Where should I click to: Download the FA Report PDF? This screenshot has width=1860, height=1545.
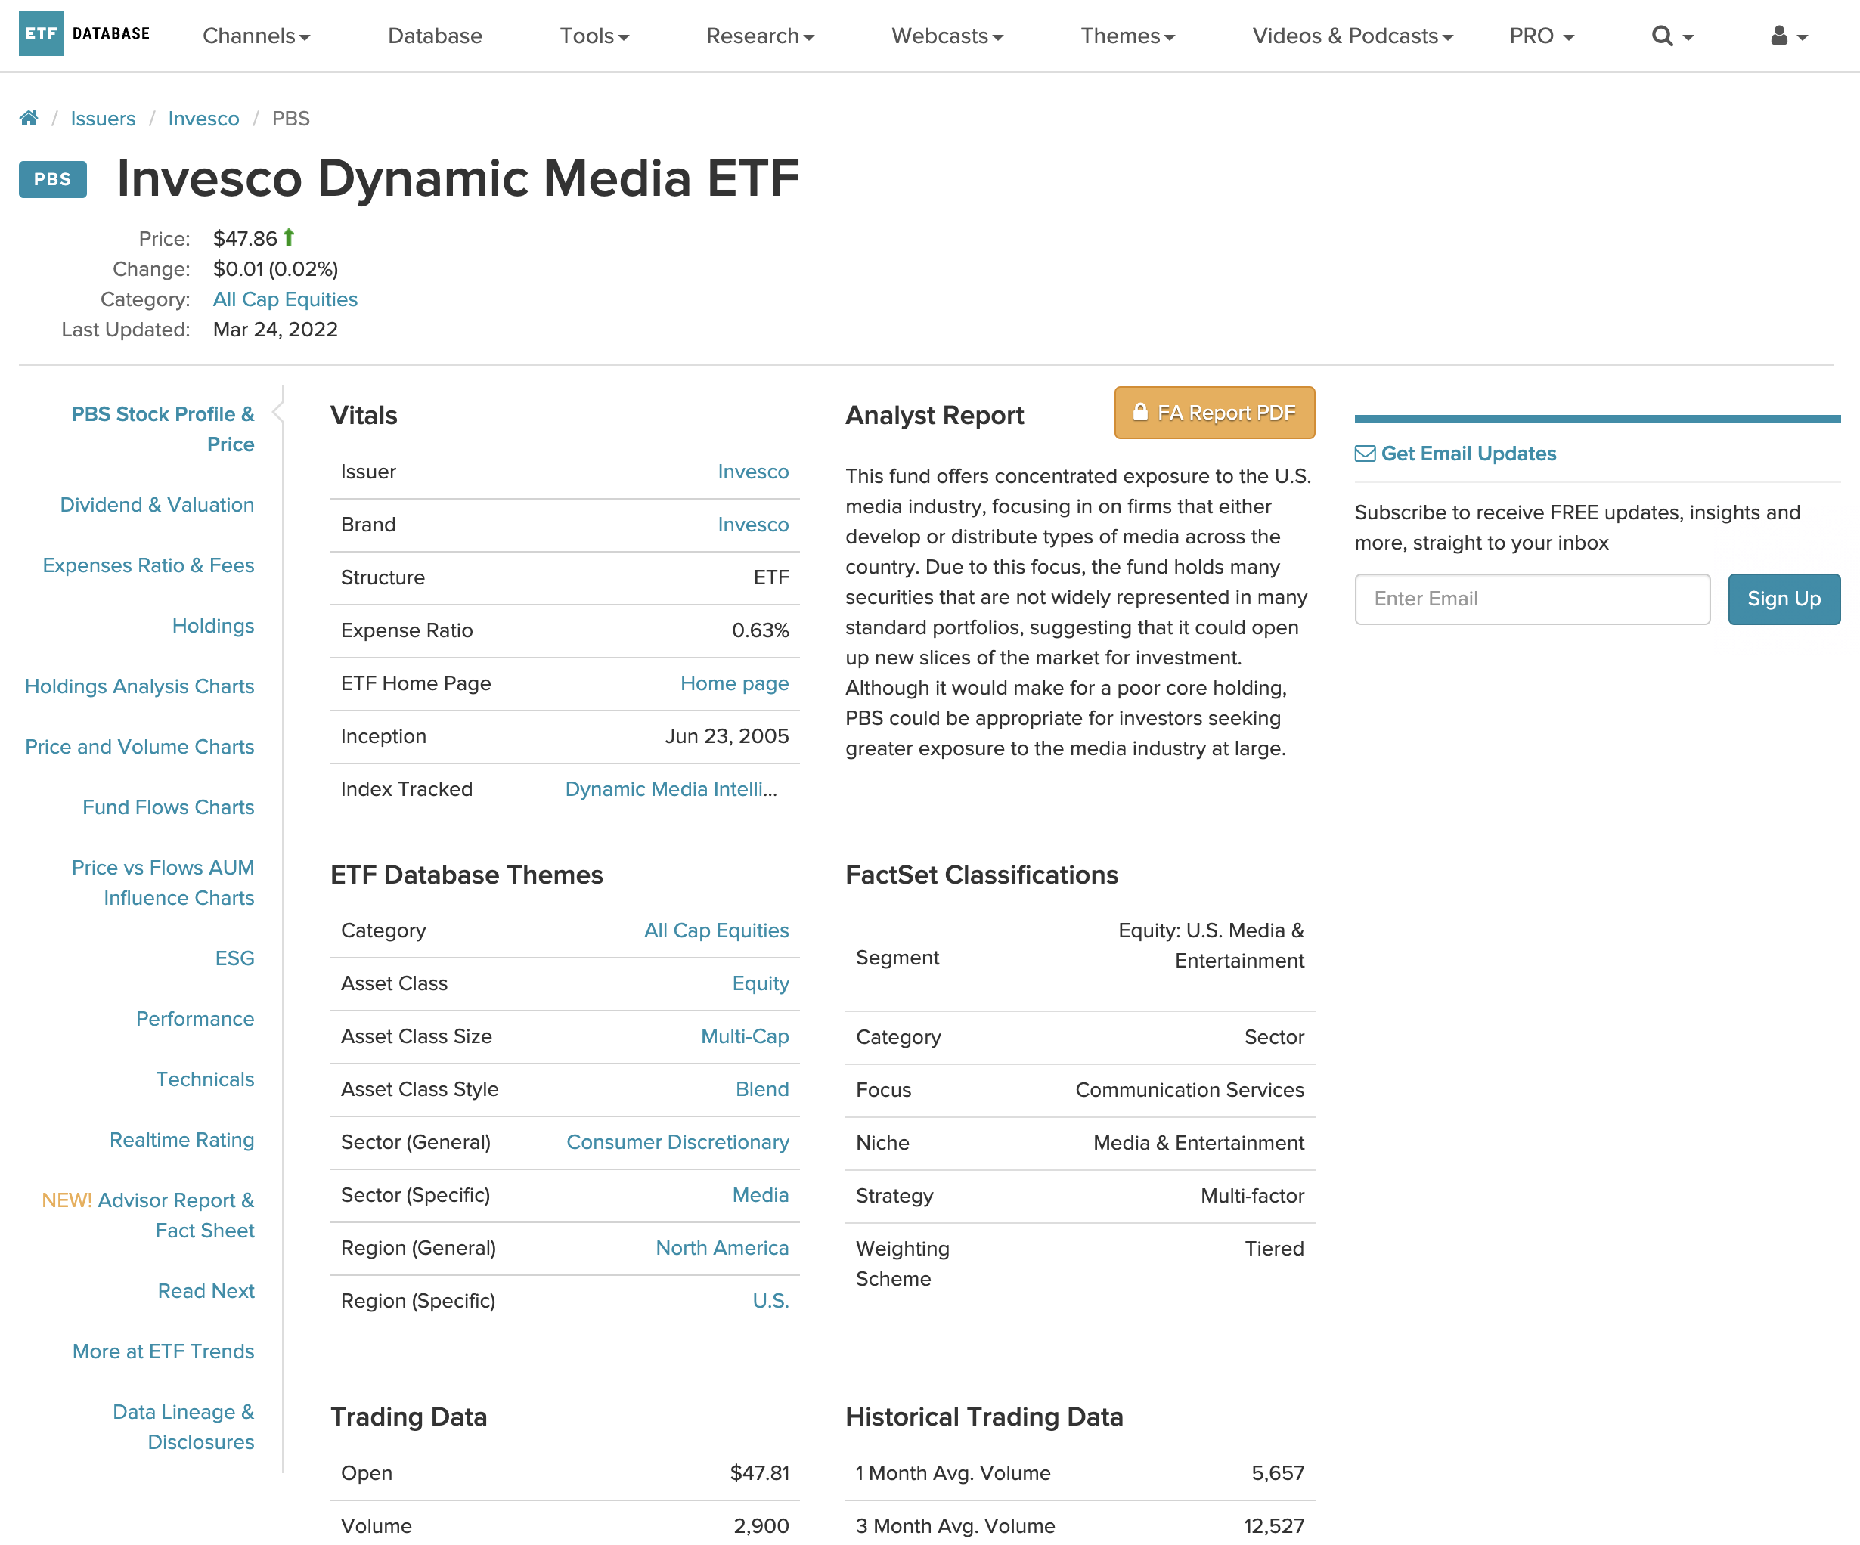(1214, 413)
